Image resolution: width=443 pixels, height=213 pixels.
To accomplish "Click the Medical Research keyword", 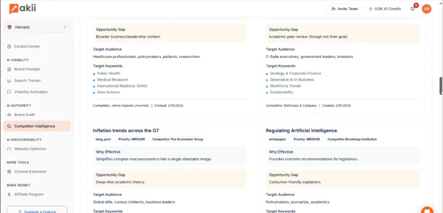I will coord(112,79).
